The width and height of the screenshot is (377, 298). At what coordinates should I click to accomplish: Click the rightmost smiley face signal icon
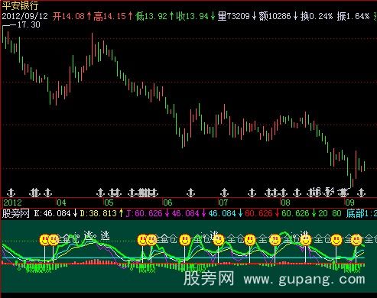pos(356,240)
